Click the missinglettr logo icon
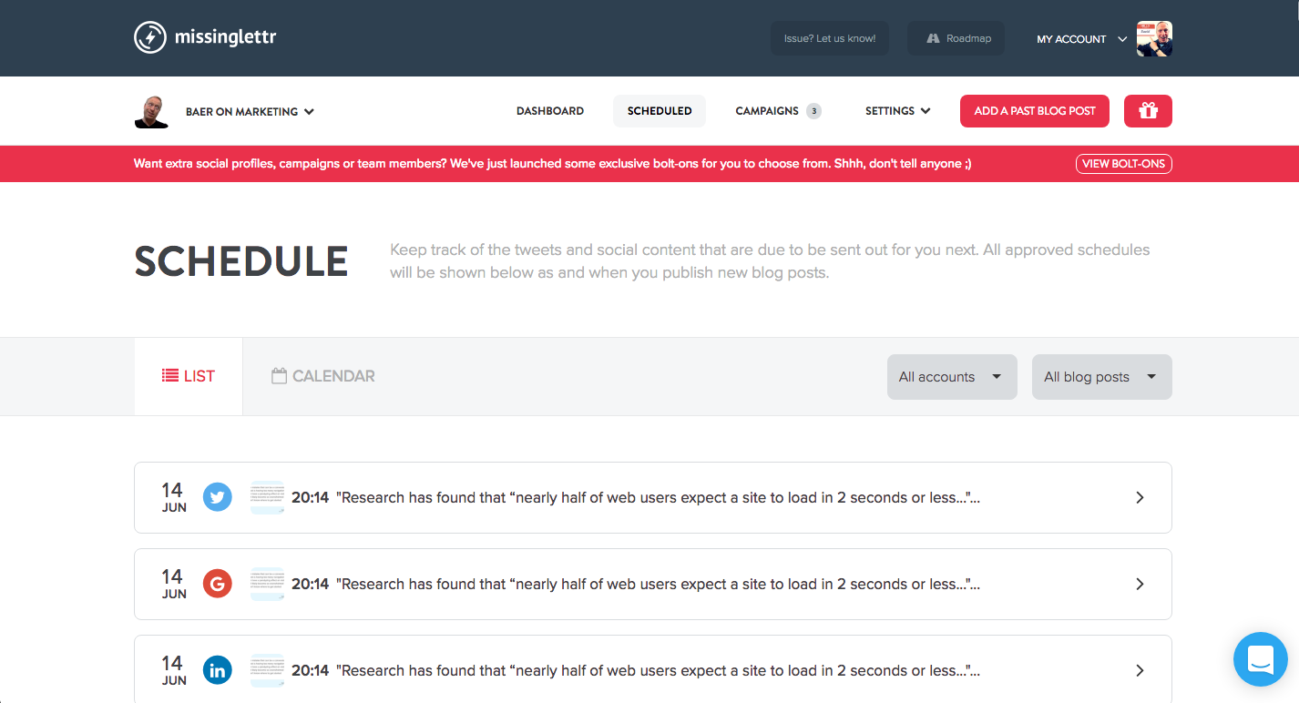The width and height of the screenshot is (1299, 703). point(150,37)
